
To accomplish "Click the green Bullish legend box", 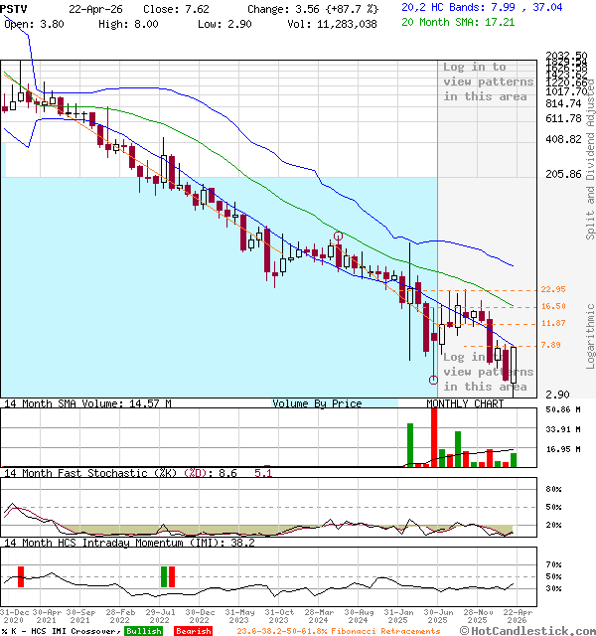I will pos(143,631).
